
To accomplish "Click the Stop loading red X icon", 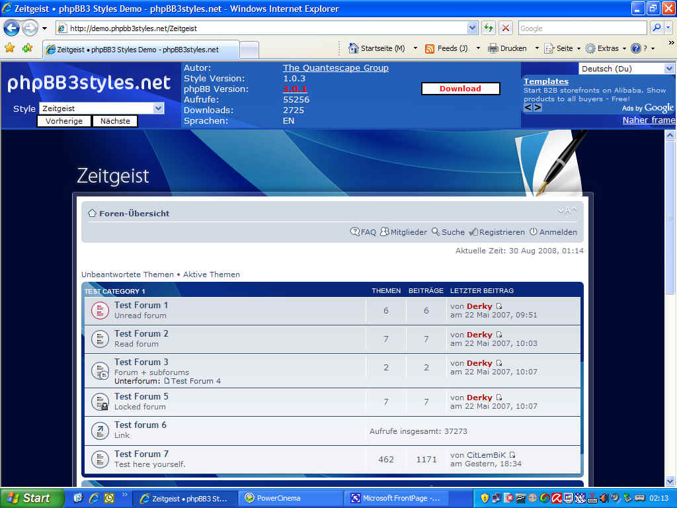I will pyautogui.click(x=505, y=28).
